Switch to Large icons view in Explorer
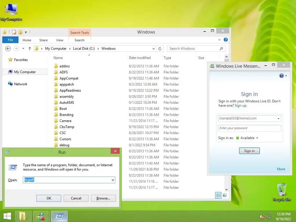This screenshot has width=296, height=222. tap(225, 195)
